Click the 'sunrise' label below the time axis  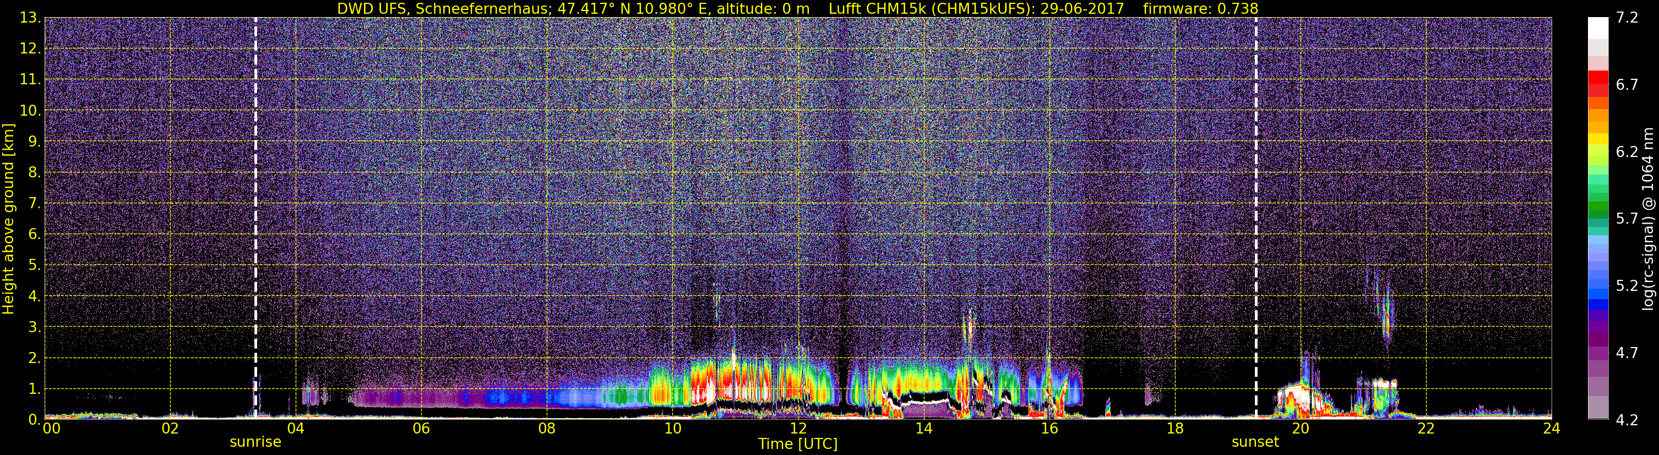point(255,442)
